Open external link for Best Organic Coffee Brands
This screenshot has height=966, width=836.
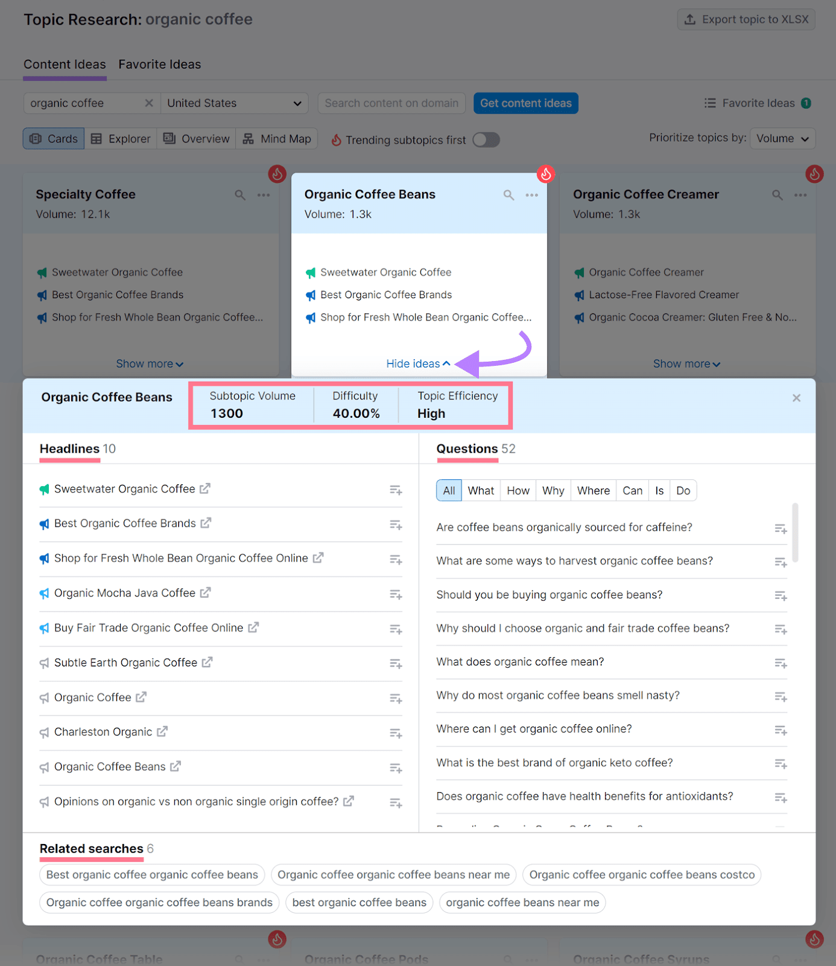click(206, 523)
